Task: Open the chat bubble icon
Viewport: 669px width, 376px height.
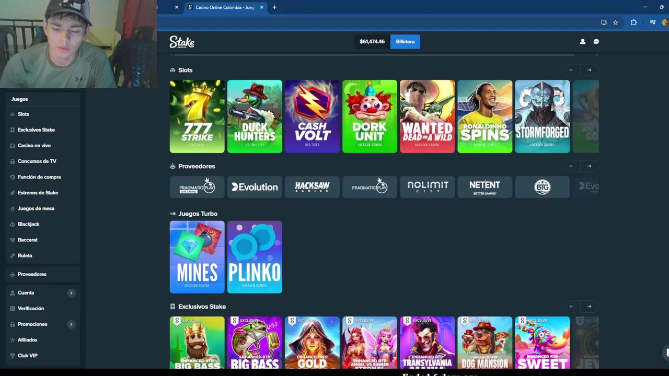Action: click(x=596, y=42)
